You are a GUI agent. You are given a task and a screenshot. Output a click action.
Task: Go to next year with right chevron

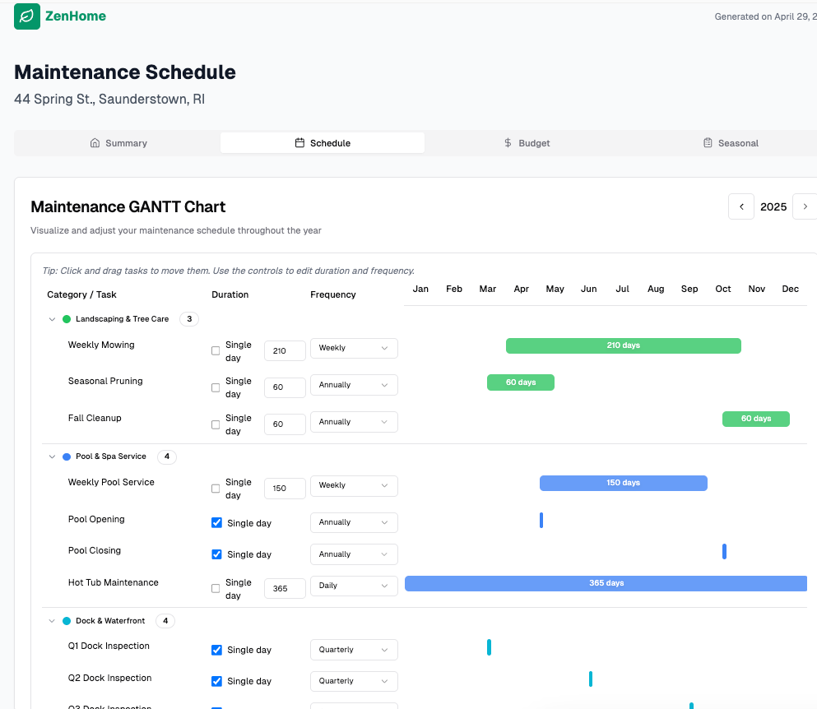click(x=805, y=206)
